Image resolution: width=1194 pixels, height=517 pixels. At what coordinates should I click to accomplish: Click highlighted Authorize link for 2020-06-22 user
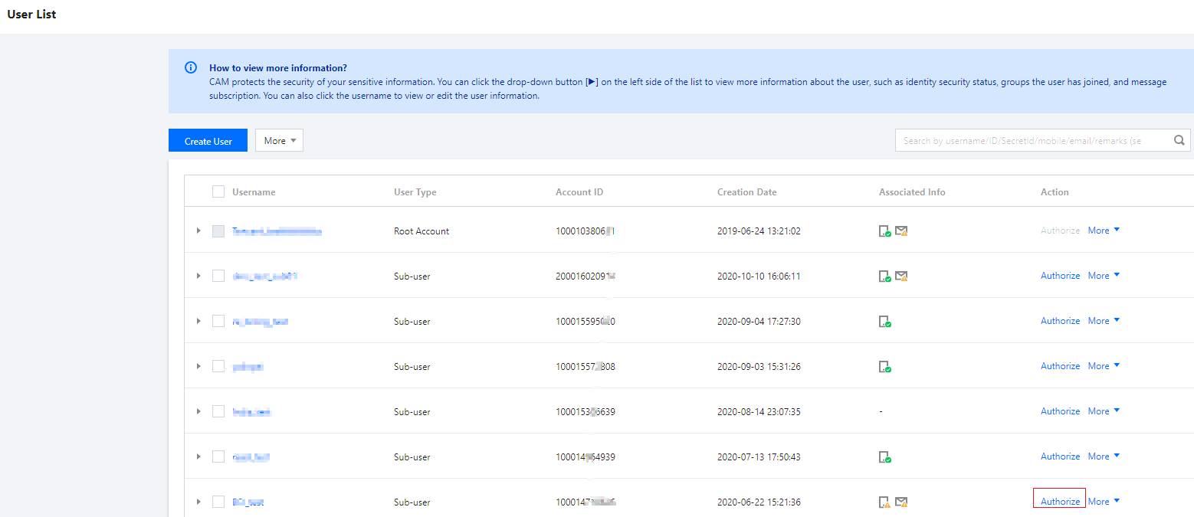click(x=1060, y=502)
